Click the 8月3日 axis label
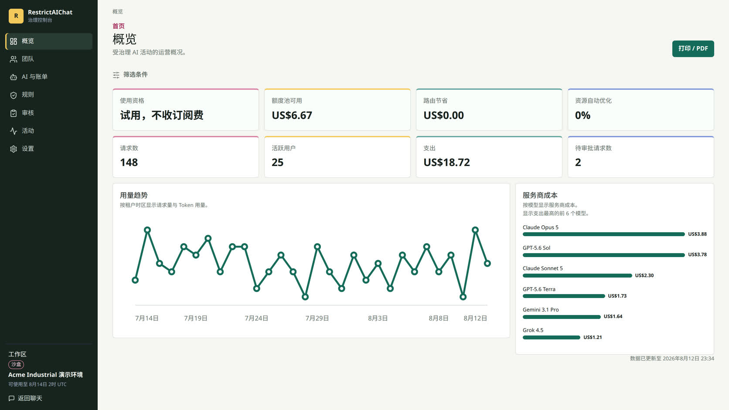The height and width of the screenshot is (410, 729). coord(378,319)
